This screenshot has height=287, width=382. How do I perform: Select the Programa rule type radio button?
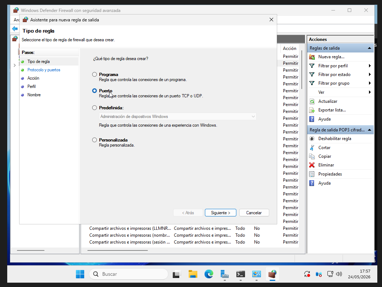[x=95, y=75]
